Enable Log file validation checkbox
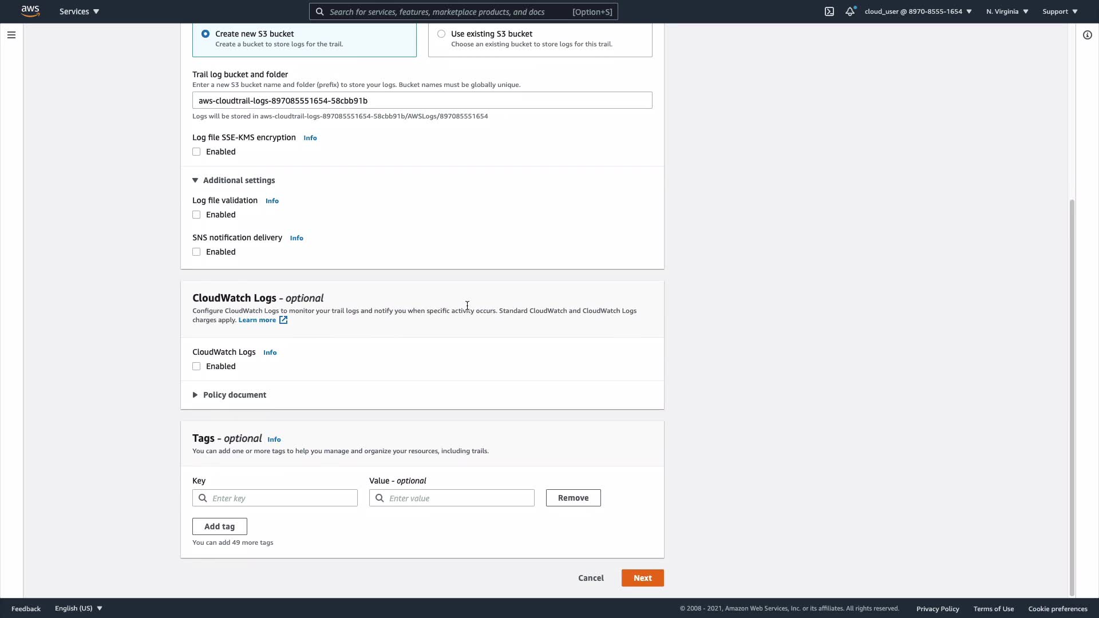 tap(196, 215)
